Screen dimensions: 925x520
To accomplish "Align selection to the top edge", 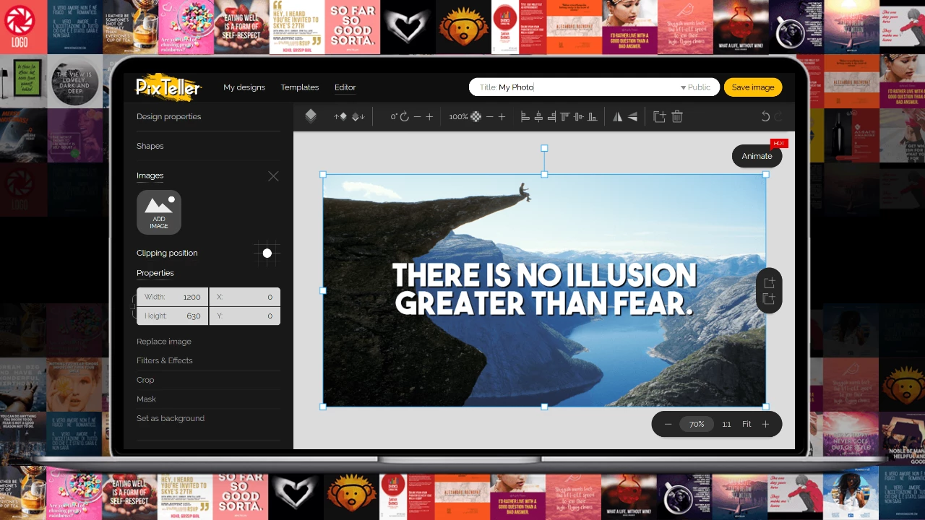I will click(565, 116).
